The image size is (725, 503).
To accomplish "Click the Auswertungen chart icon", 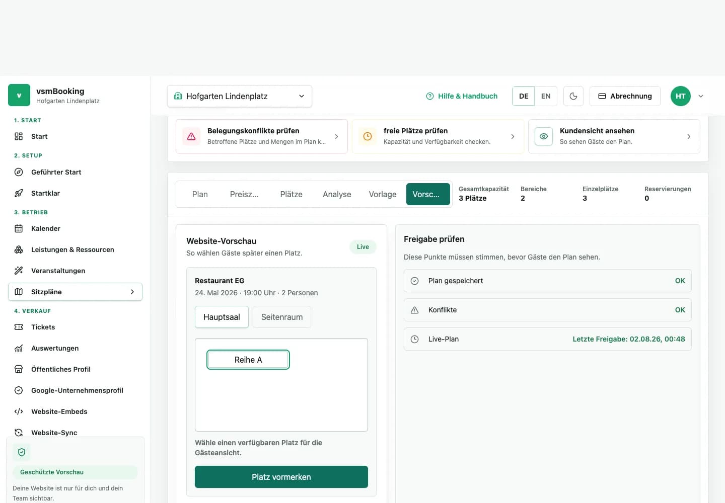I will (x=19, y=348).
